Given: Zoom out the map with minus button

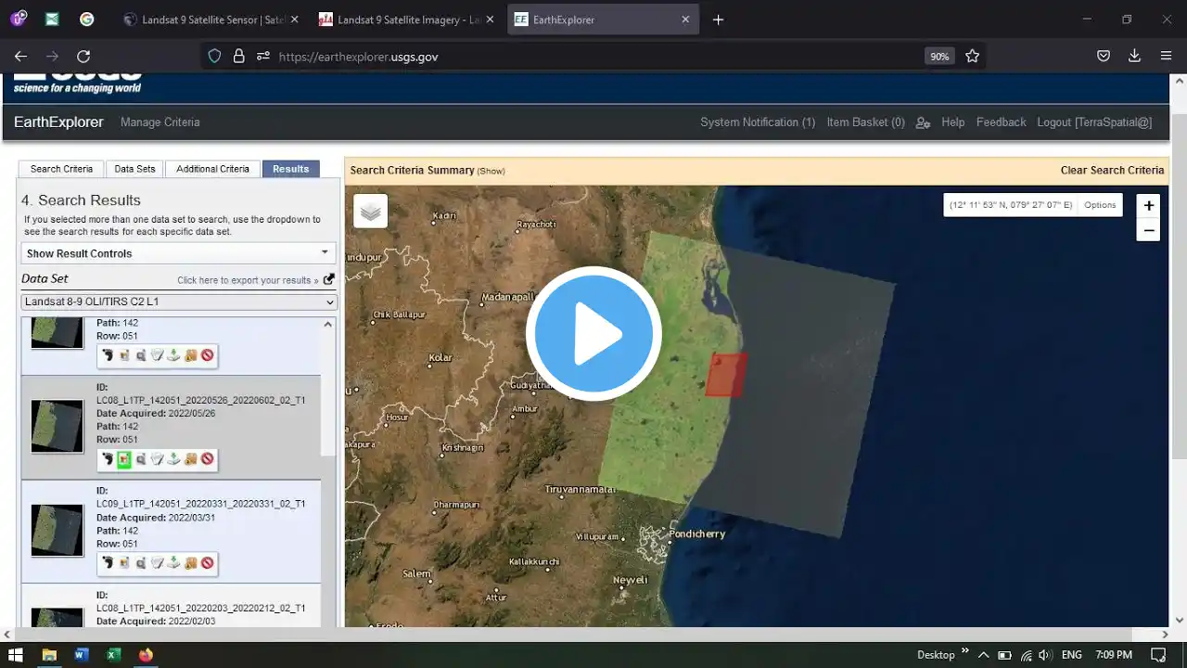Looking at the screenshot, I should [1148, 230].
